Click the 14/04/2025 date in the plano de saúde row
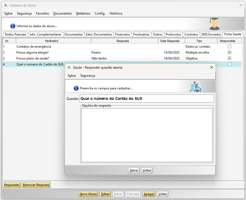Image resolution: width=246 pixels, height=200 pixels. [172, 58]
